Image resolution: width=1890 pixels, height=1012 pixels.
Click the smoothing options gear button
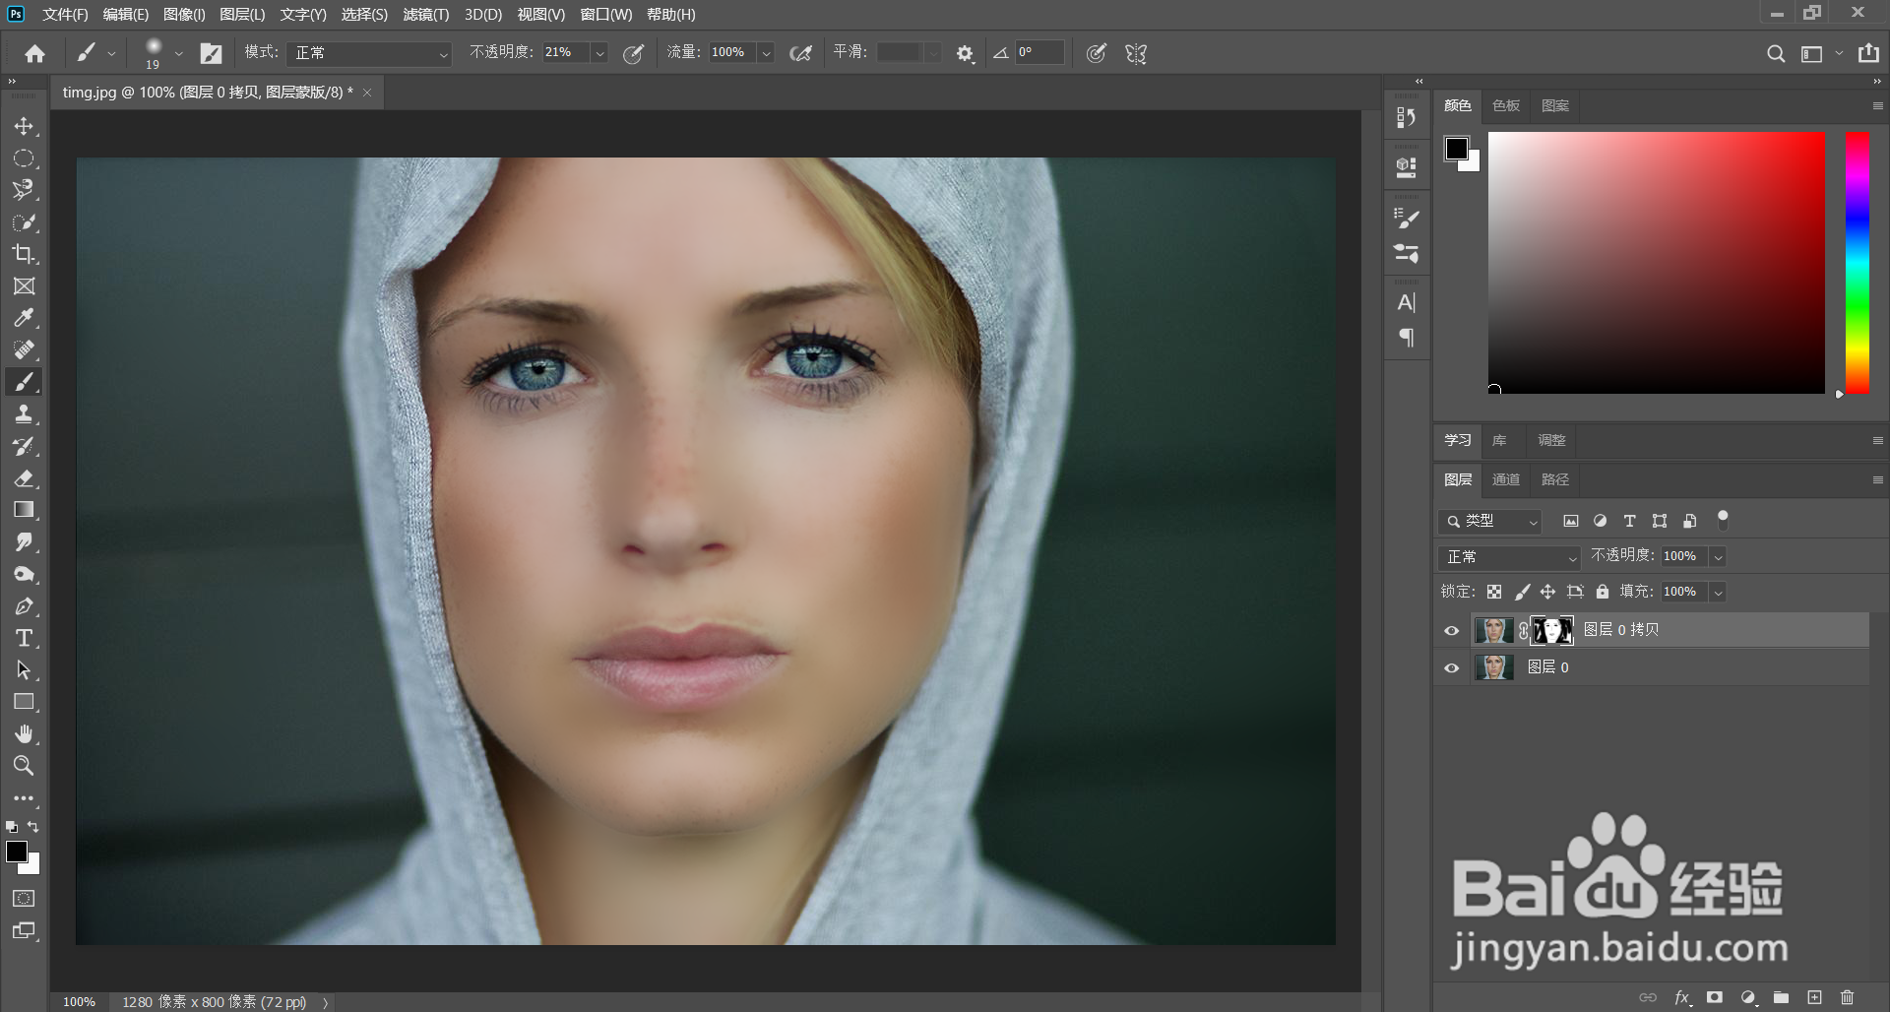965,53
